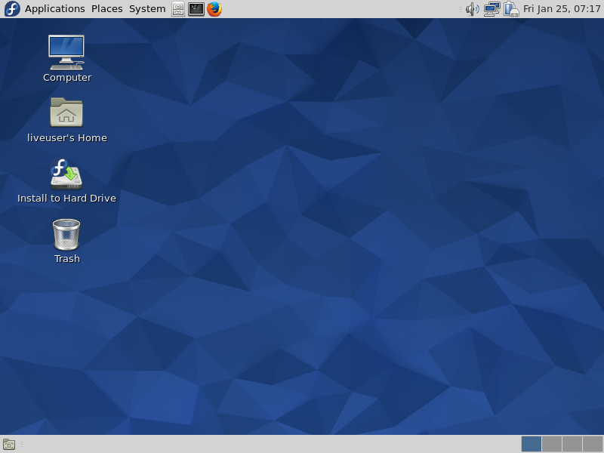The width and height of the screenshot is (604, 453).
Task: Click the battery power status icon
Action: click(511, 9)
